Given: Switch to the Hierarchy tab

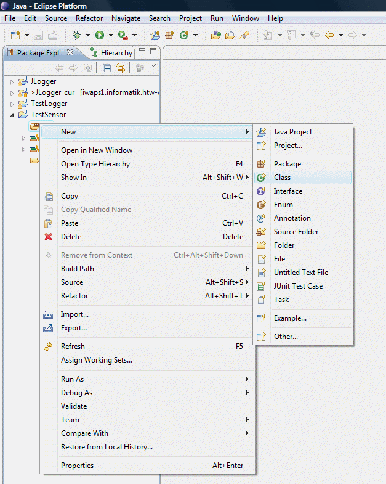Looking at the screenshot, I should (x=112, y=53).
